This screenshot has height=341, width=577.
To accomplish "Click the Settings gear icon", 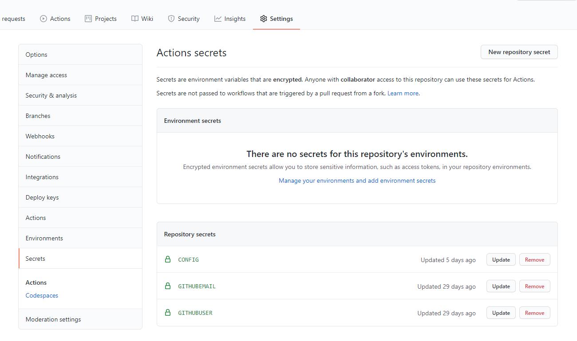I will point(264,19).
